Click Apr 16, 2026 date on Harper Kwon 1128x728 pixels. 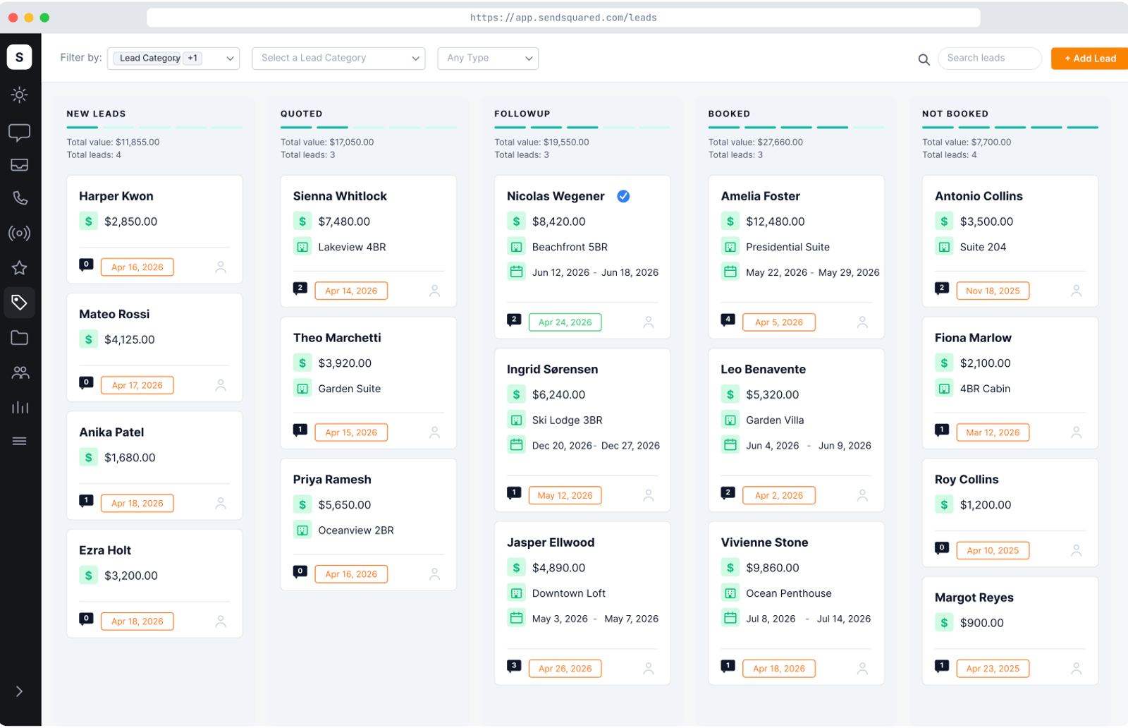point(137,267)
